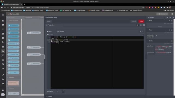Expand the activeflows global object value
Screen dimensions: 175x98
click(156, 46)
